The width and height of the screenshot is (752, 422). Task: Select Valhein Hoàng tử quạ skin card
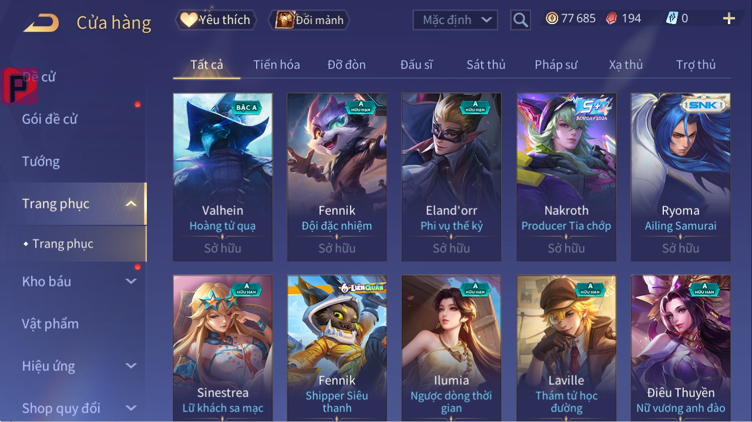click(x=223, y=177)
